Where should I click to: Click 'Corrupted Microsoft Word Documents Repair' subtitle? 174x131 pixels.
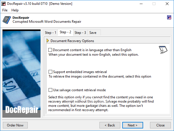47,22
